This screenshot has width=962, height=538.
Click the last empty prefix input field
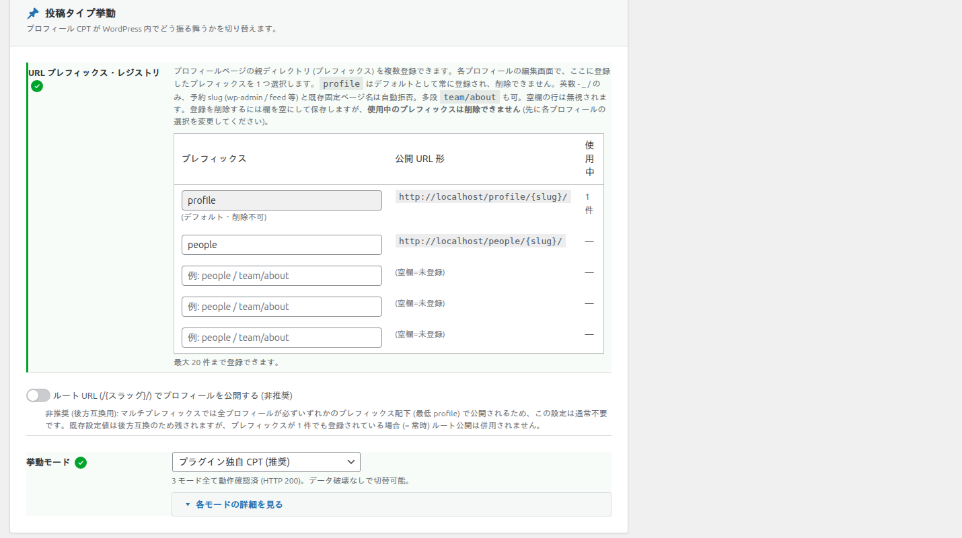(282, 338)
